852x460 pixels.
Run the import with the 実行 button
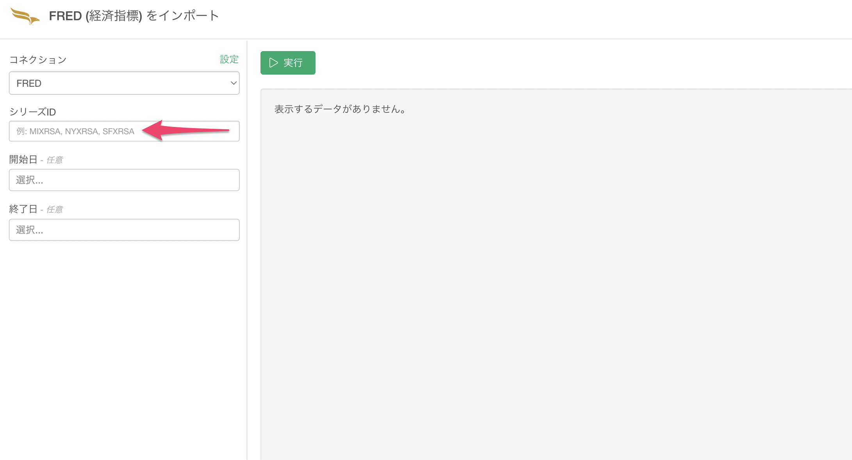click(288, 62)
